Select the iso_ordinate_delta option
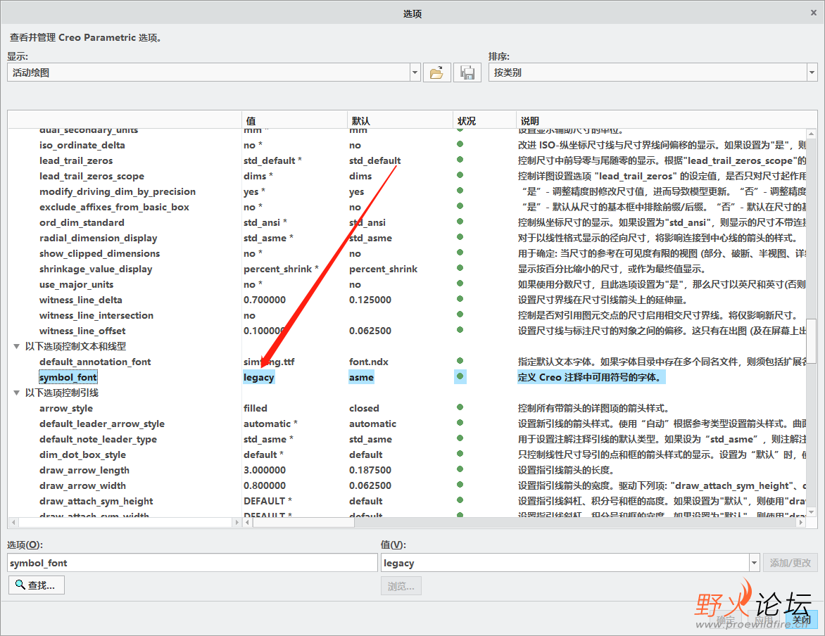Image resolution: width=825 pixels, height=636 pixels. click(82, 145)
